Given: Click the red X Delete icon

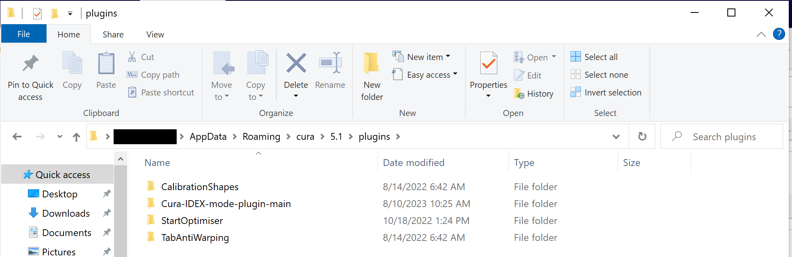Looking at the screenshot, I should (x=296, y=63).
